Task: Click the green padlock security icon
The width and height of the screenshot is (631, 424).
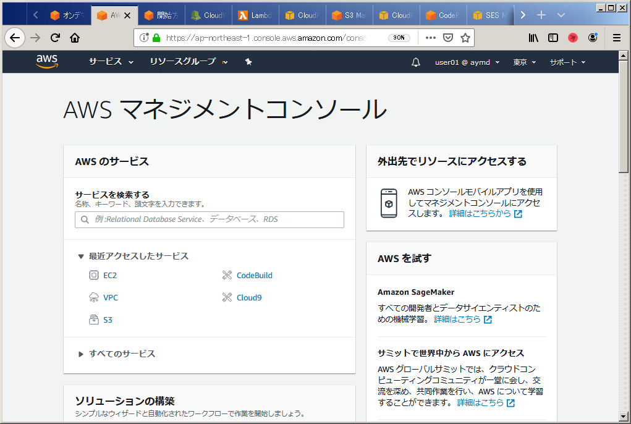Action: coord(156,38)
